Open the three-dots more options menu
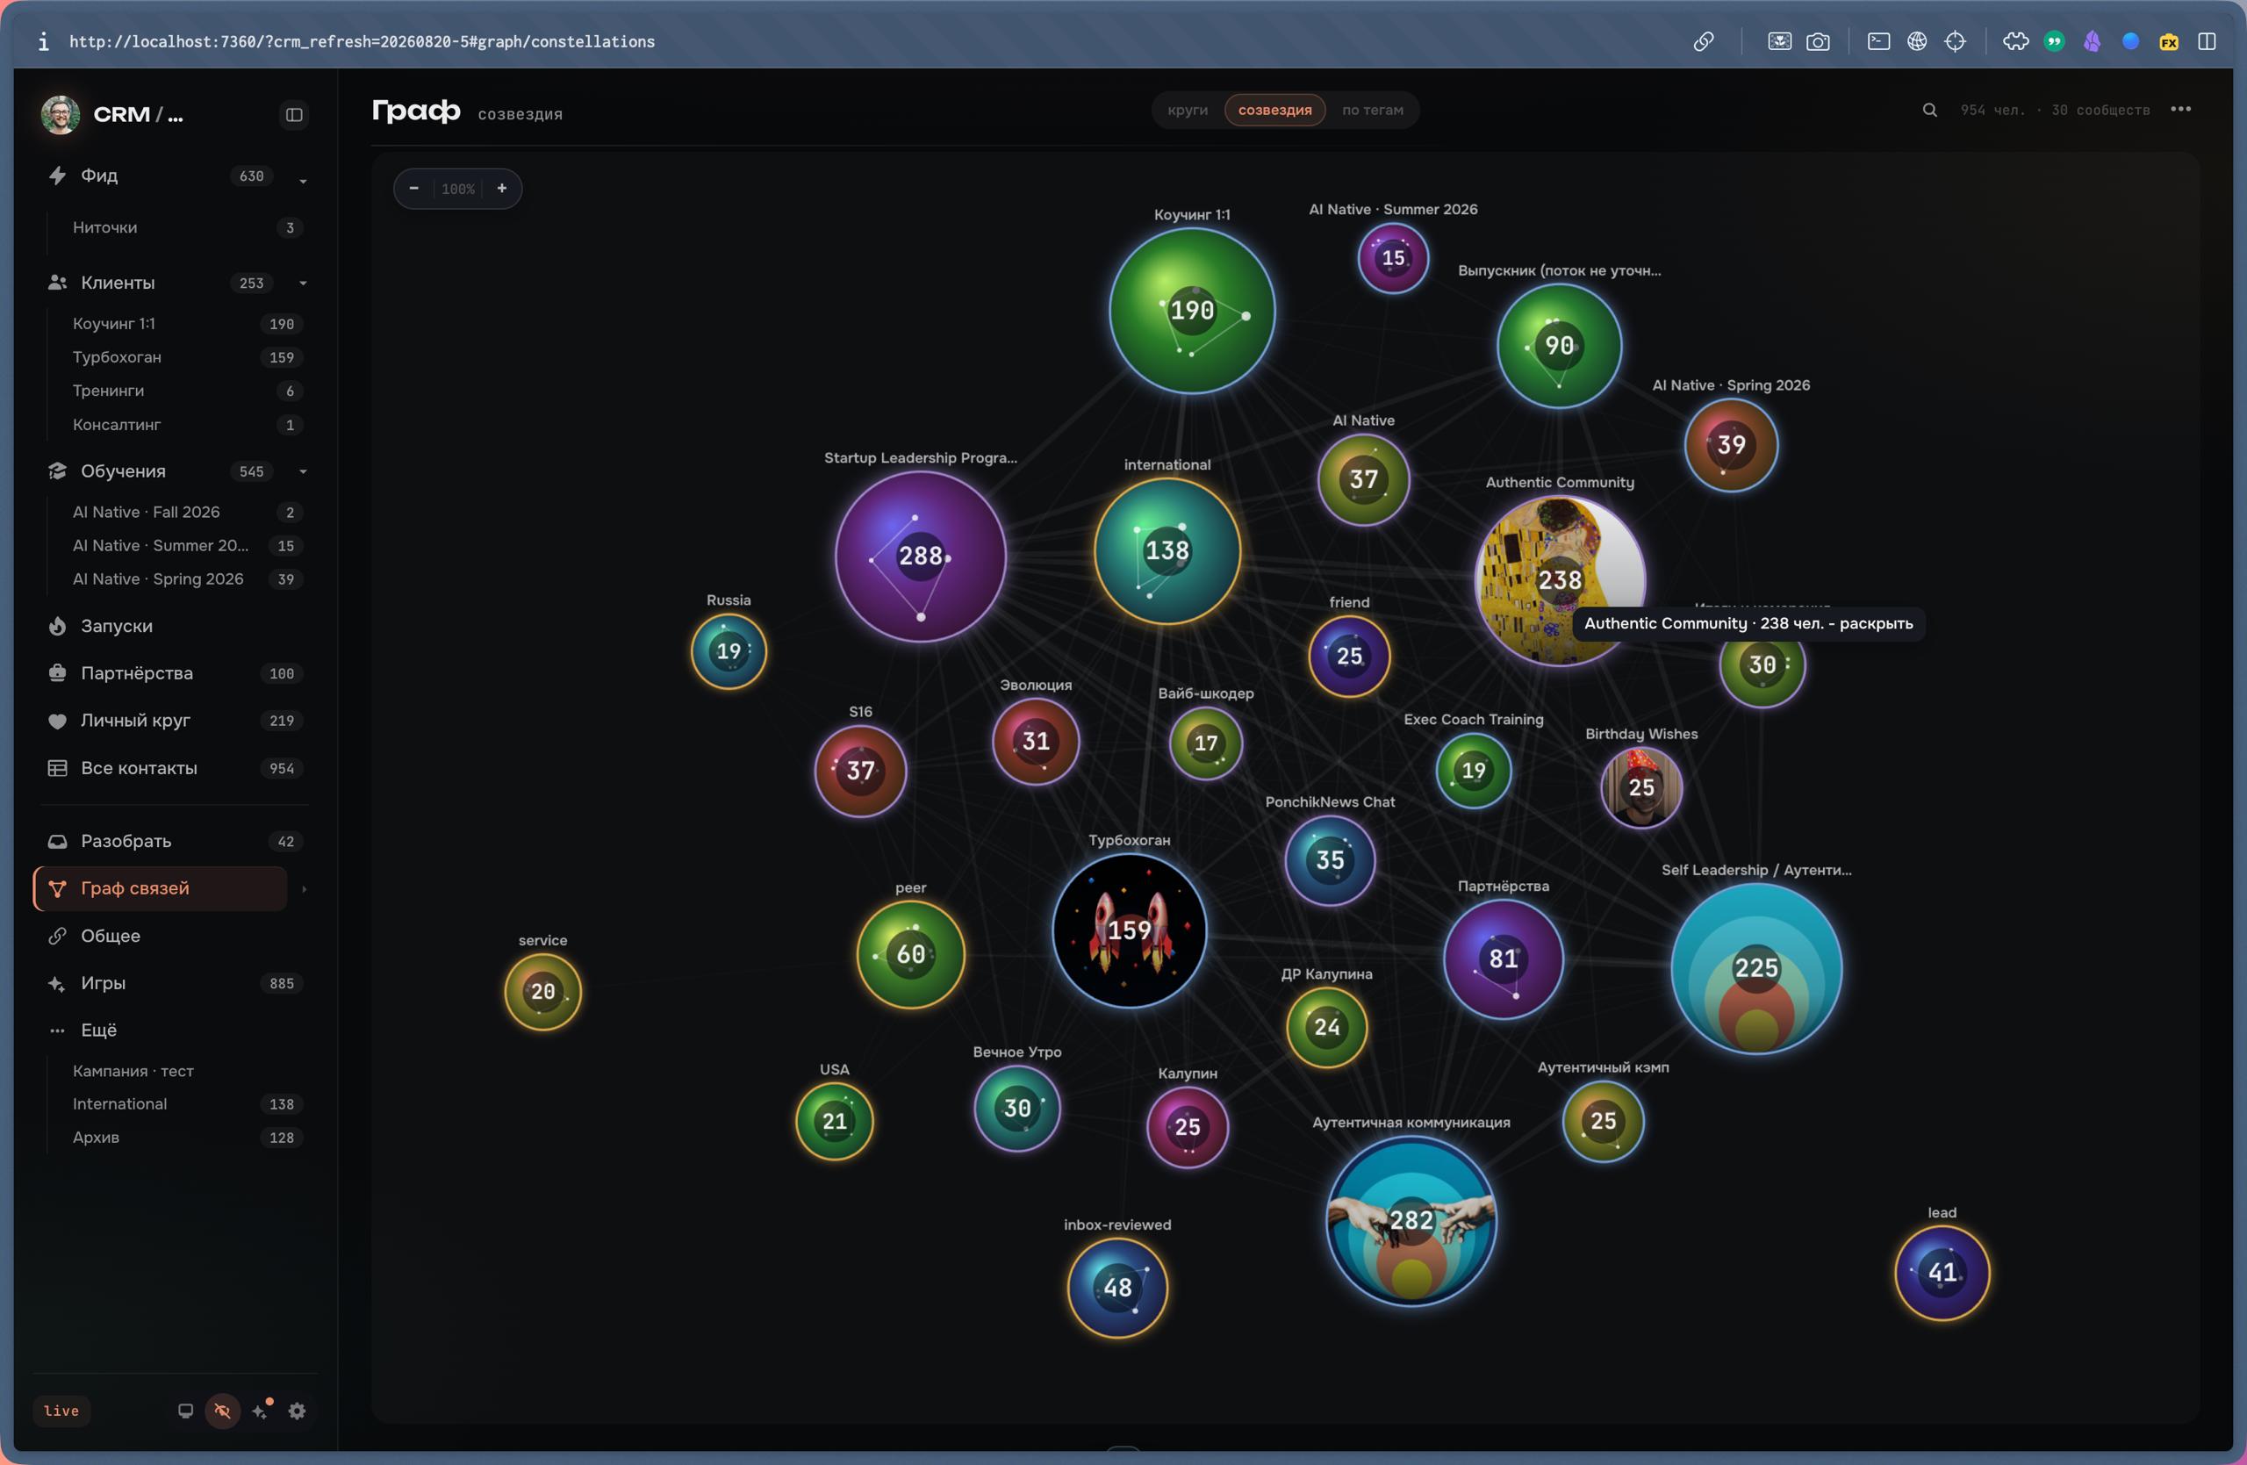2247x1465 pixels. (2181, 110)
